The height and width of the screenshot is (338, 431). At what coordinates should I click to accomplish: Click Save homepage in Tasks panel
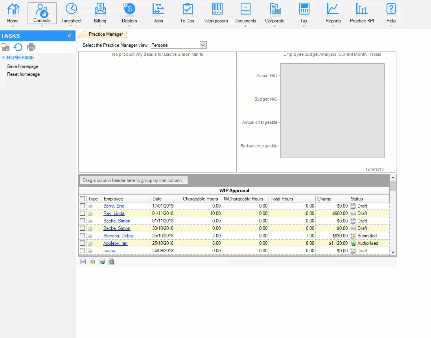tap(22, 66)
